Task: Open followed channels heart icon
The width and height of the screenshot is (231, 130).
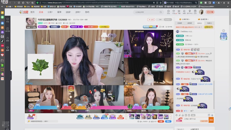Action: click(174, 12)
